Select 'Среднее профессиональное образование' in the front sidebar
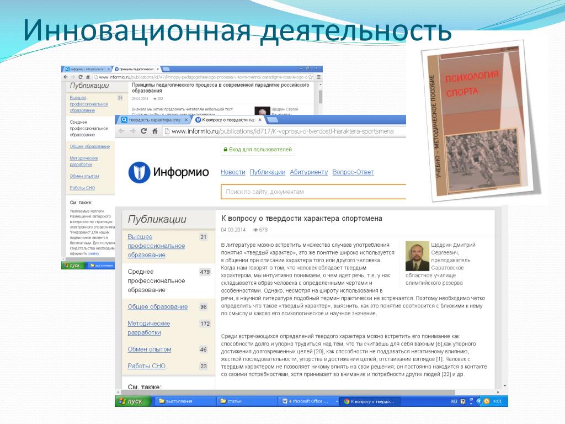 [x=156, y=280]
